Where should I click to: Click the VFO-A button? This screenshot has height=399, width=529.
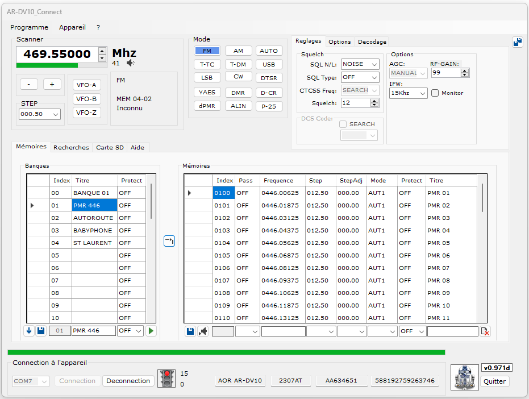pyautogui.click(x=86, y=85)
